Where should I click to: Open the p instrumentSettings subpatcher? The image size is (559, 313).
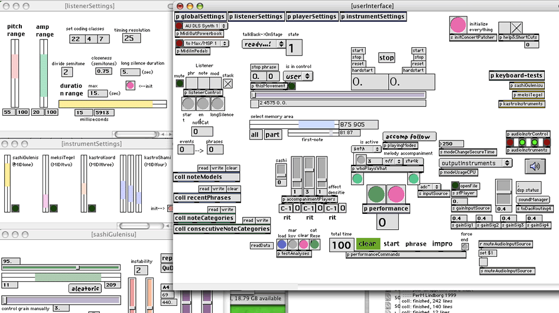(372, 17)
